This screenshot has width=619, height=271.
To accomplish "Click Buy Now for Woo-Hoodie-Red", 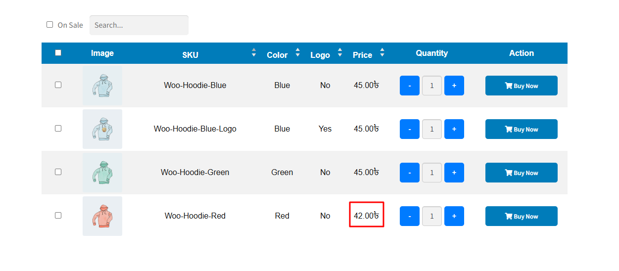I will pyautogui.click(x=521, y=216).
